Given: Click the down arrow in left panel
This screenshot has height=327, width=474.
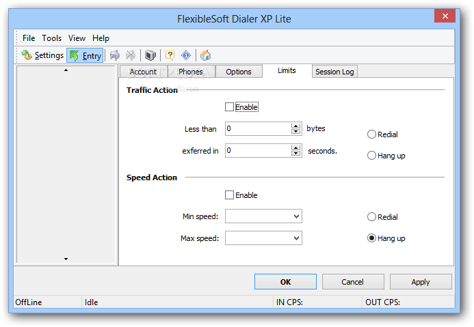Looking at the screenshot, I should click(66, 259).
